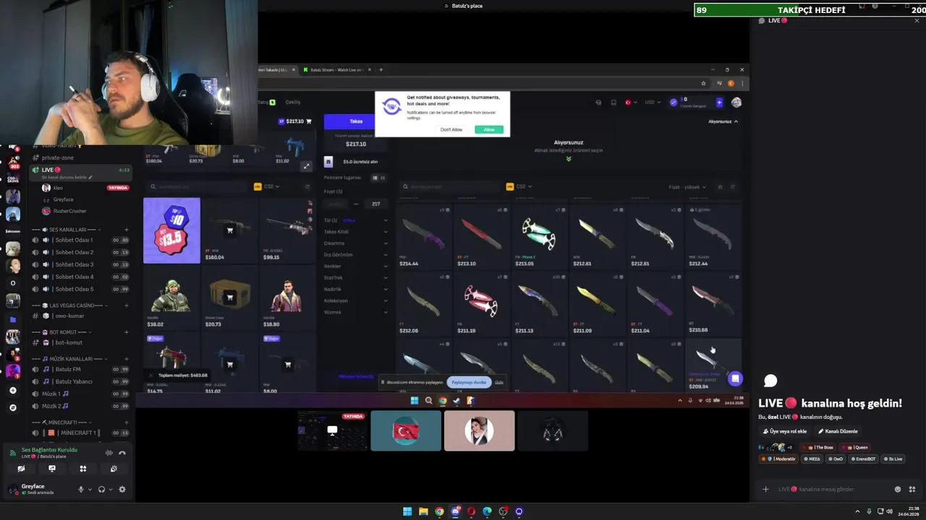Click the blue Takas button
This screenshot has height=520, width=926.
coord(356,121)
